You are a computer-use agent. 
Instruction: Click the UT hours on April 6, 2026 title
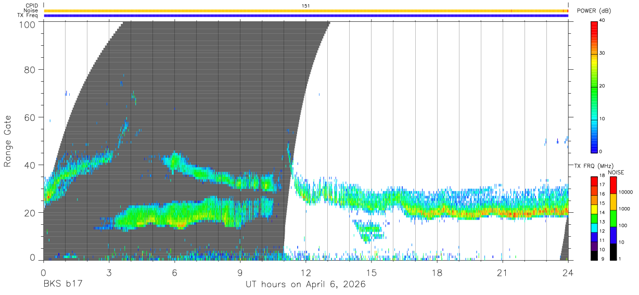point(305,285)
